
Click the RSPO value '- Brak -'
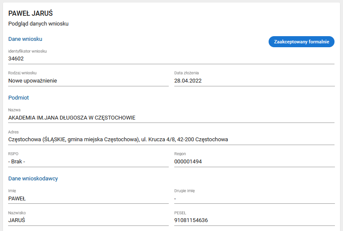click(17, 162)
